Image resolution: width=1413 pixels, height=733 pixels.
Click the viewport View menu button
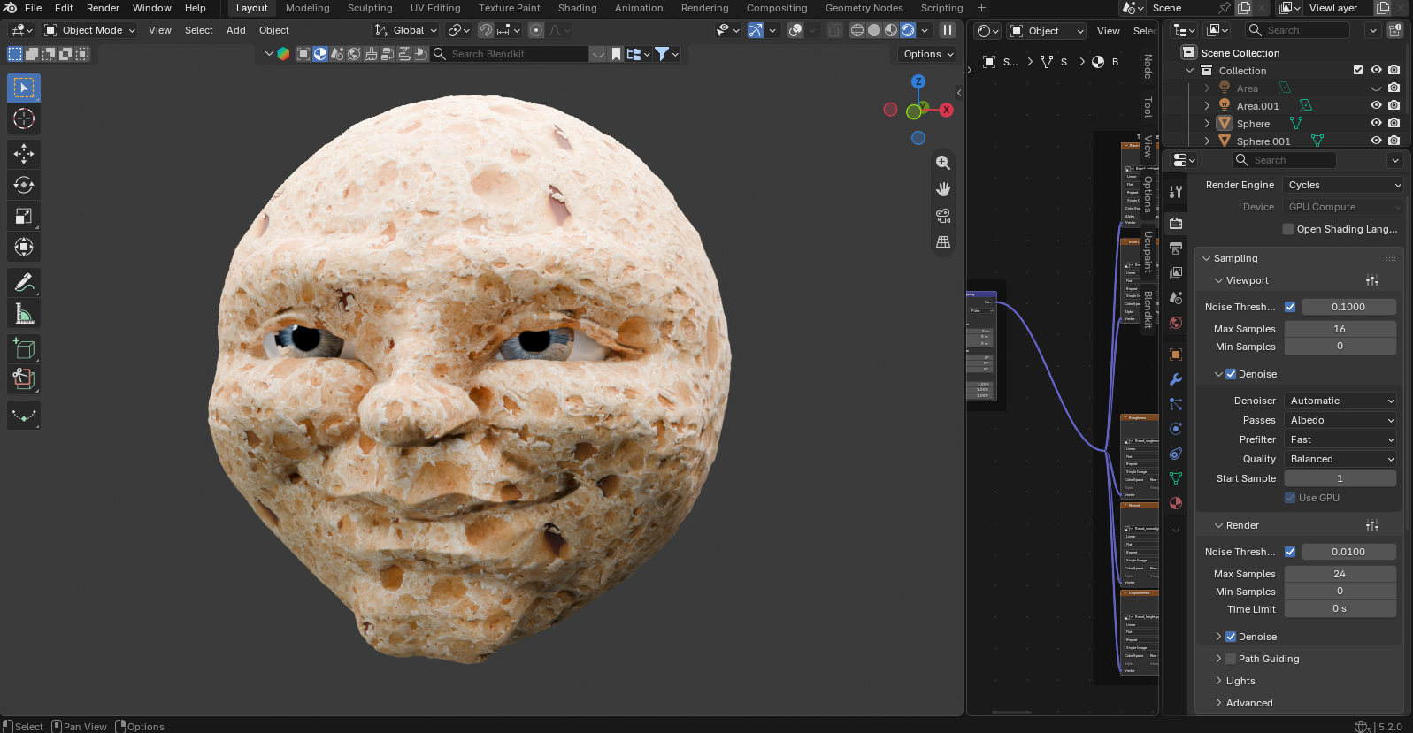coord(160,30)
